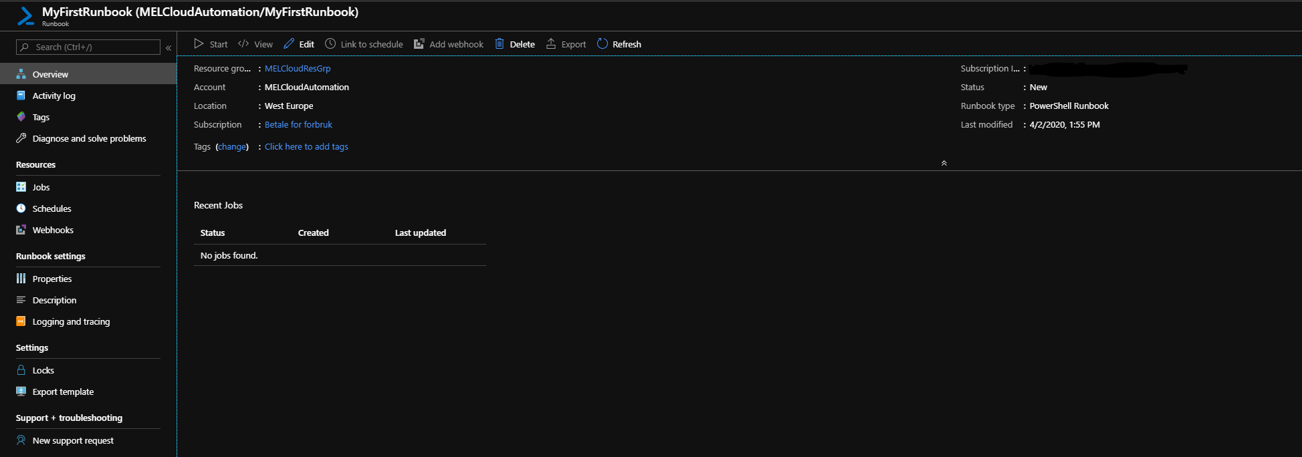Click the Activity log icon

[21, 96]
